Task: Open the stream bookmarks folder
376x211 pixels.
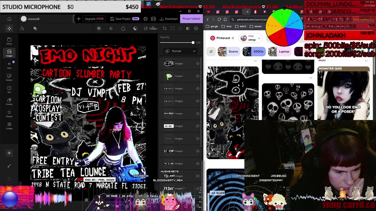Action: 256,26
